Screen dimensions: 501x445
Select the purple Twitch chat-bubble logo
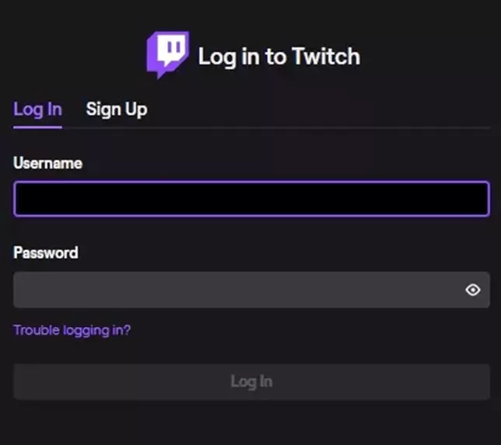[168, 54]
